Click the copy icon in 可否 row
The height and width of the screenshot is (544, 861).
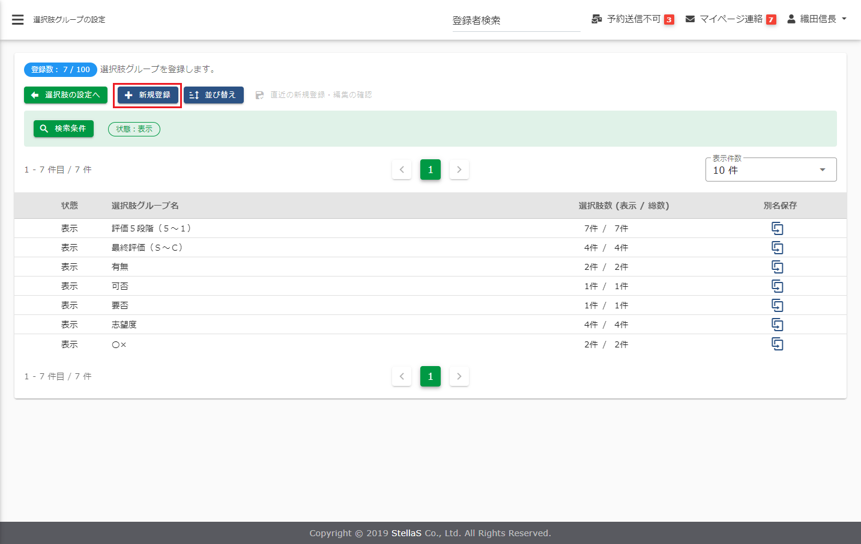click(777, 286)
